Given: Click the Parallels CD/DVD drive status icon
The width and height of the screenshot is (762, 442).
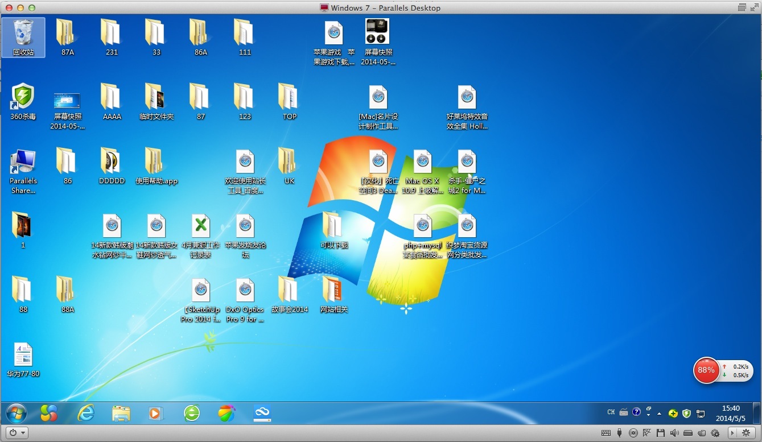Looking at the screenshot, I should [x=633, y=433].
